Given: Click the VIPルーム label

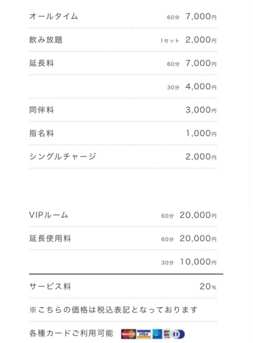Looking at the screenshot, I should pyautogui.click(x=48, y=215).
